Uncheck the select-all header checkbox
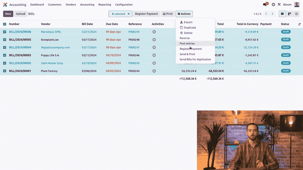 (x=4, y=24)
